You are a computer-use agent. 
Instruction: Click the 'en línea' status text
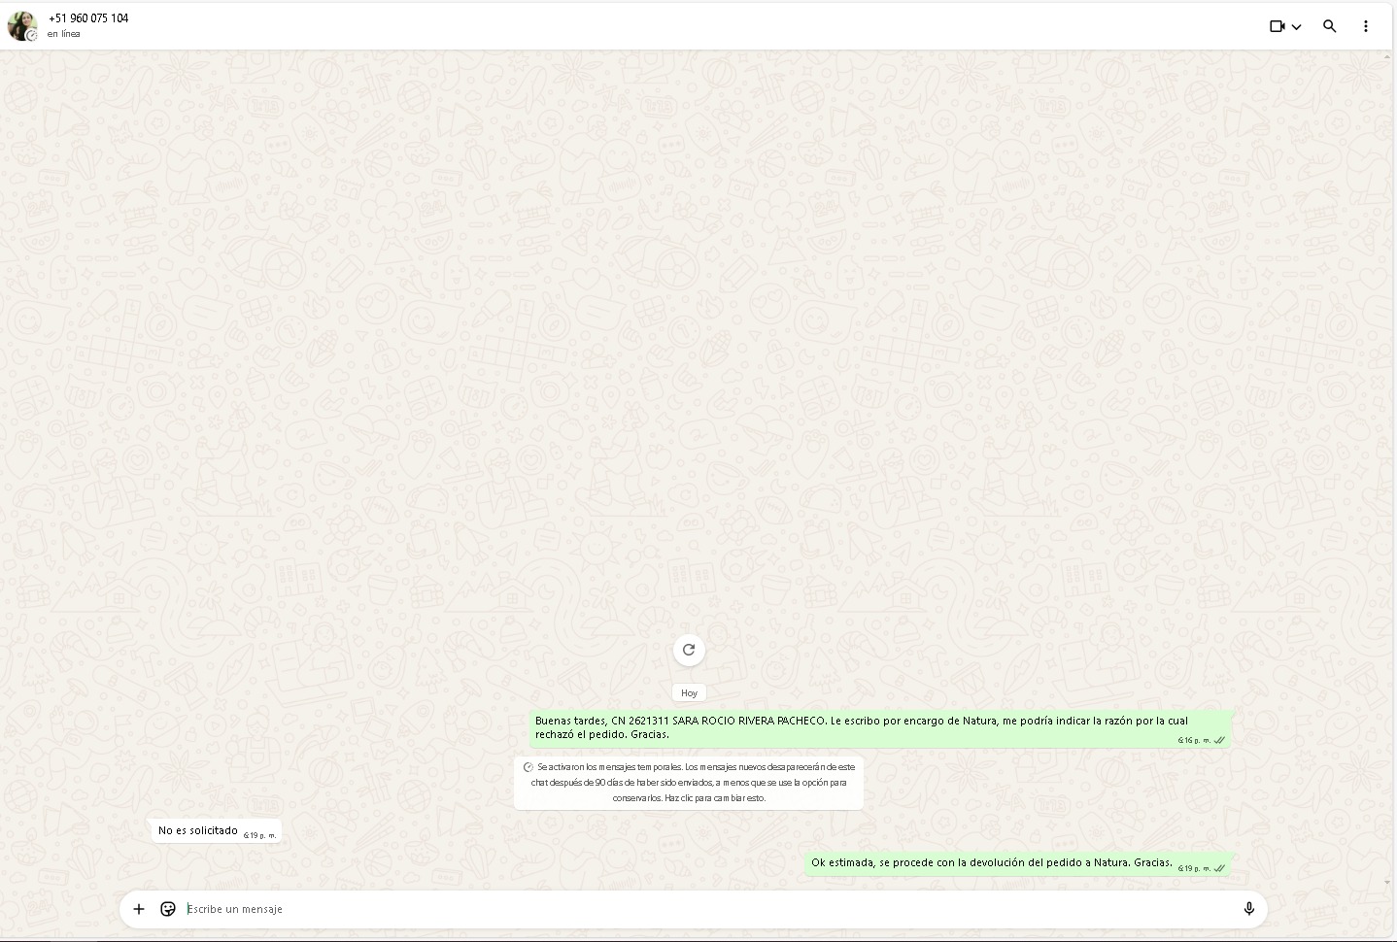pos(64,34)
